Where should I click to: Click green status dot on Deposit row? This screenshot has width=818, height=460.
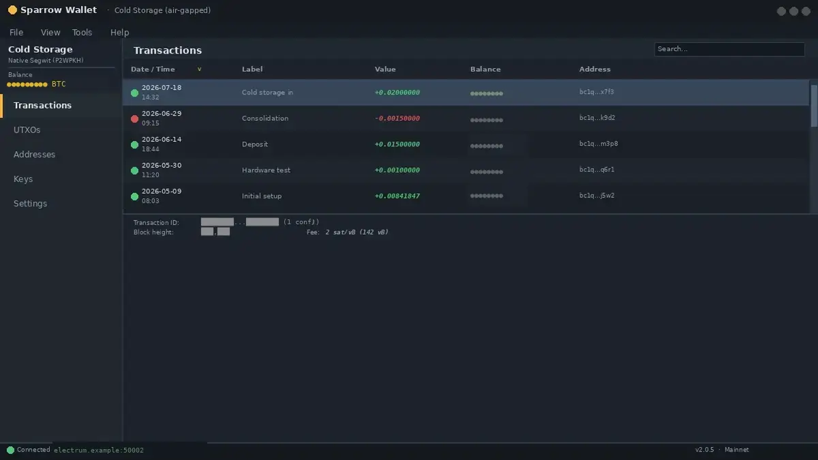(135, 144)
